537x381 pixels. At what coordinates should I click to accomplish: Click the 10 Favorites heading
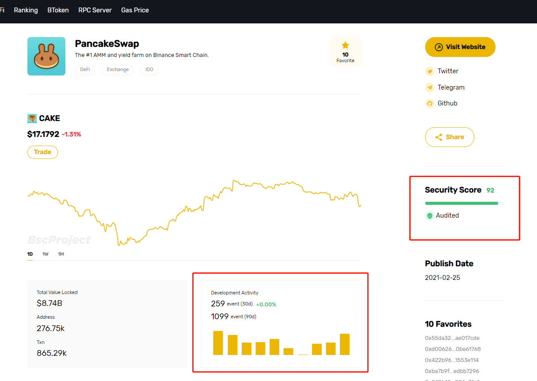[448, 324]
